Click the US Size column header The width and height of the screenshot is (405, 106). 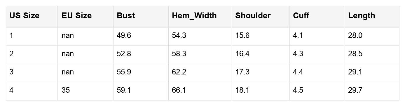coord(25,16)
